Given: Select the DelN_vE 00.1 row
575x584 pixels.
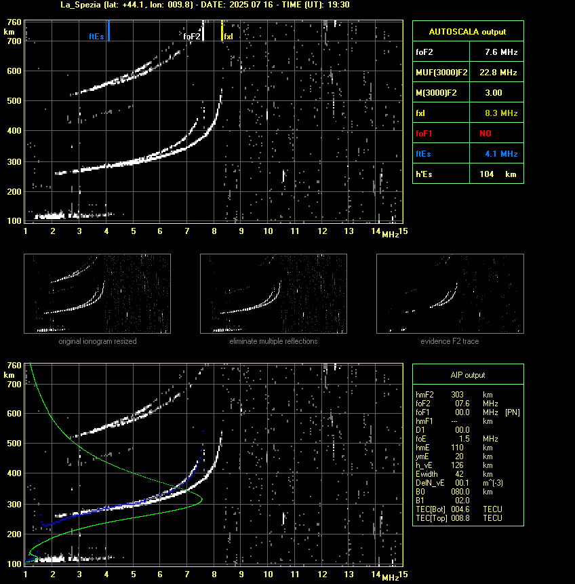Looking at the screenshot, I should [x=460, y=483].
